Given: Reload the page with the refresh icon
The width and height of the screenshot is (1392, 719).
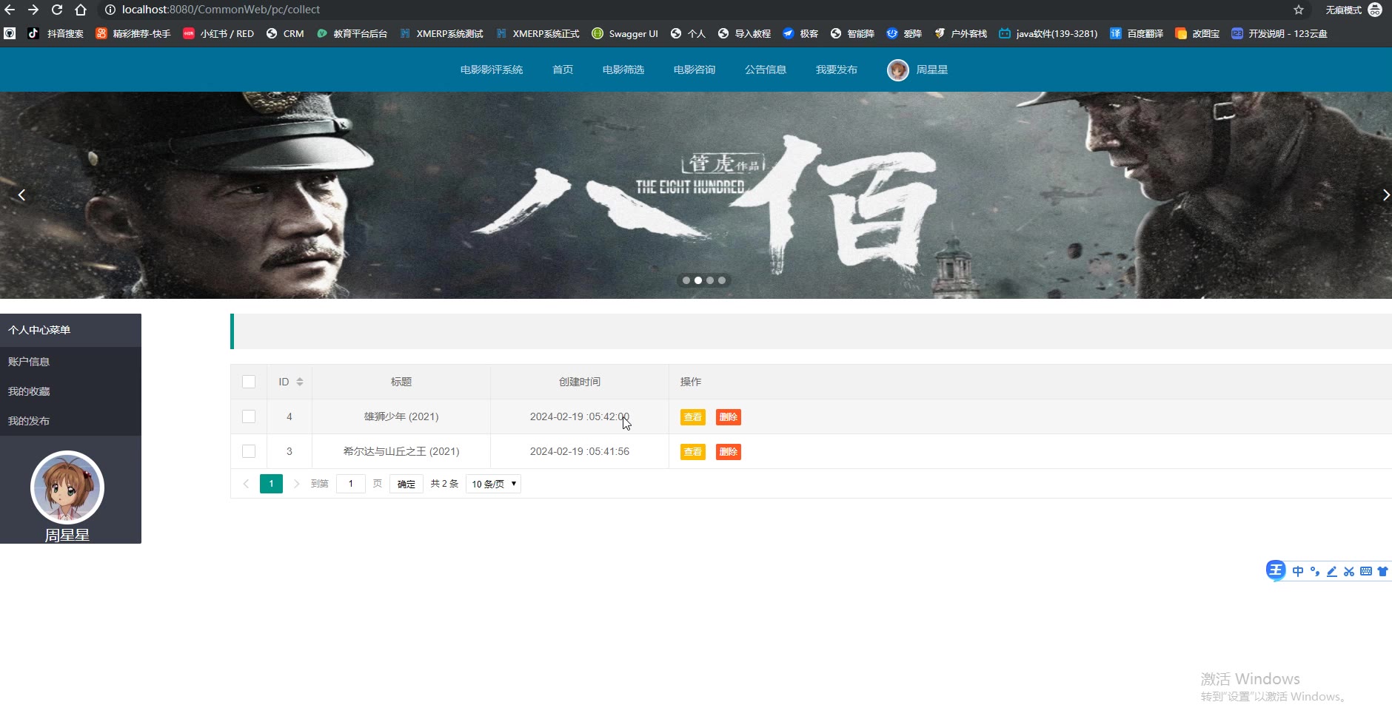Looking at the screenshot, I should tap(57, 10).
